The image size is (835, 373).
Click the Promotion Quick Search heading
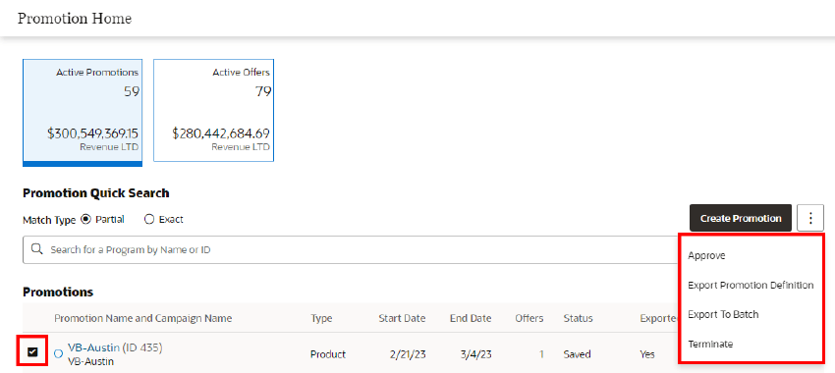[x=96, y=193]
